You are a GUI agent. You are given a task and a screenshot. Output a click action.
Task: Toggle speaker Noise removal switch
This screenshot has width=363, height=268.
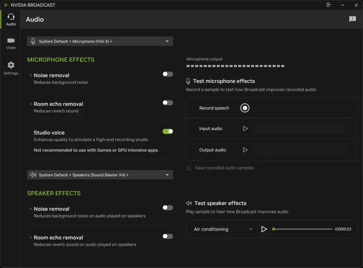(168, 208)
